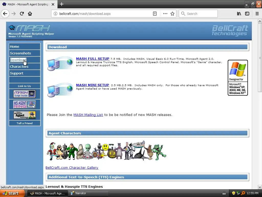The width and height of the screenshot is (262, 197).
Task: Switch to MASH taskbar window button
Action: tap(47, 193)
